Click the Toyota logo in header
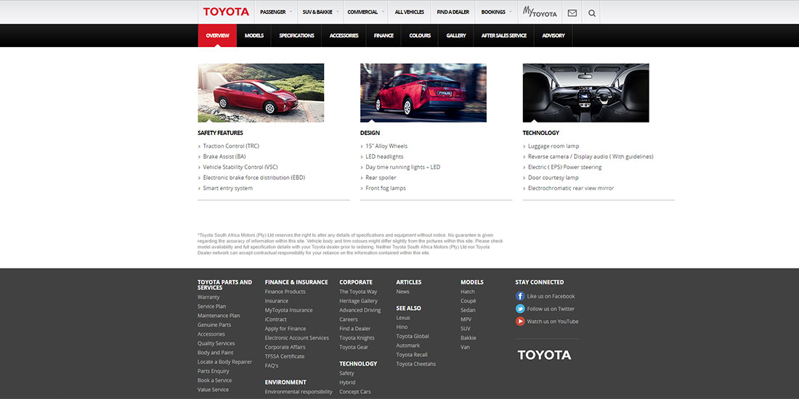 coord(226,12)
